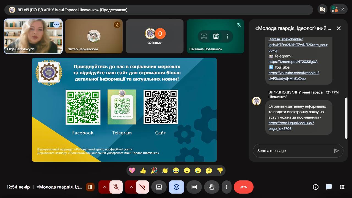
Task: Toggle the turned-off camera button
Action: click(142, 187)
